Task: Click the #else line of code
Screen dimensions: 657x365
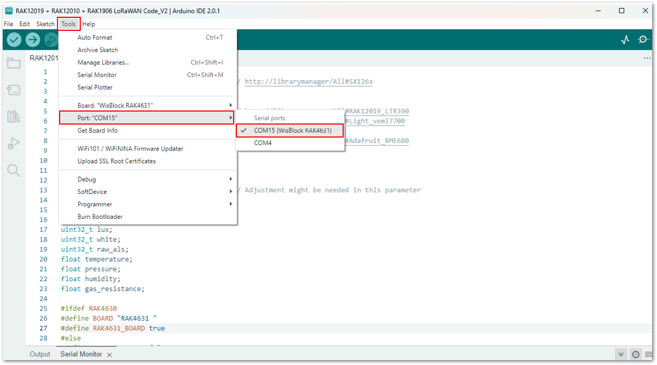Action: point(71,338)
